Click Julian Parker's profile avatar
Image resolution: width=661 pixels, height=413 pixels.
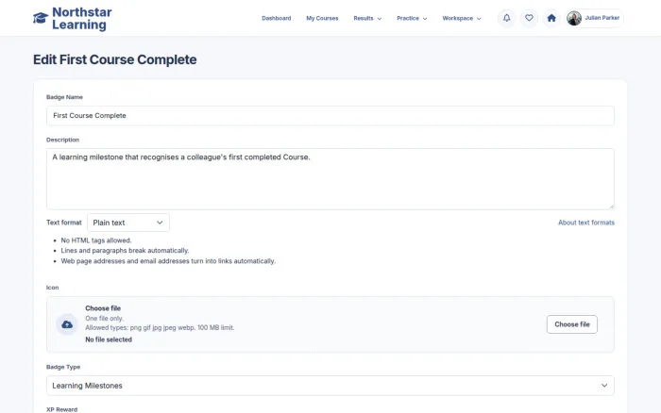coord(574,18)
